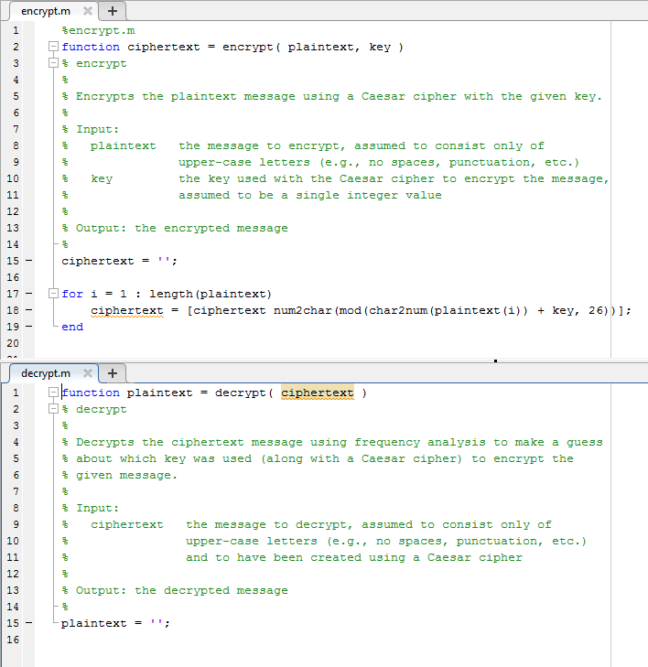Collapse the decrypt function fold marker
The image size is (648, 667).
point(53,393)
